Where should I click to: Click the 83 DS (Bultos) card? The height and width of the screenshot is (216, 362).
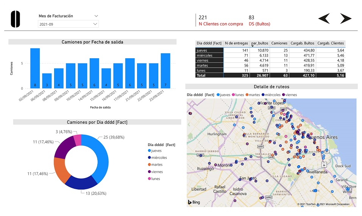click(x=259, y=20)
